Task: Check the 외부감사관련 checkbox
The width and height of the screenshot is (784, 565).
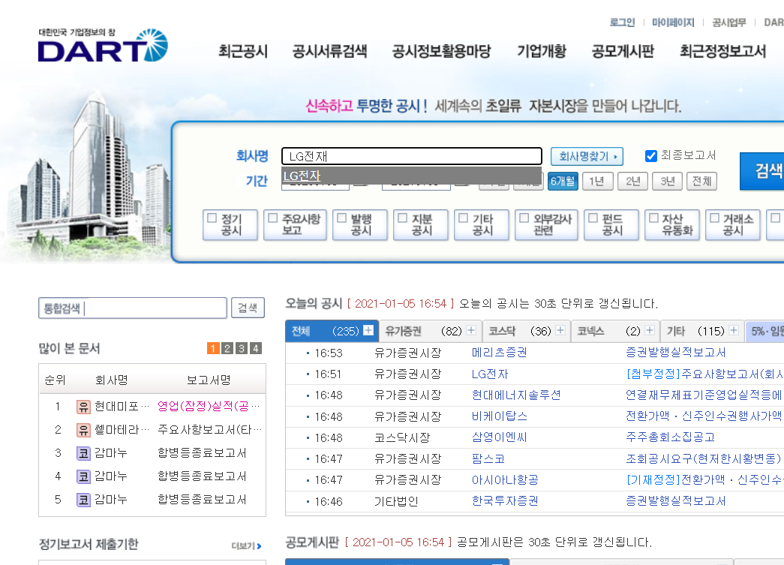Action: click(x=524, y=218)
